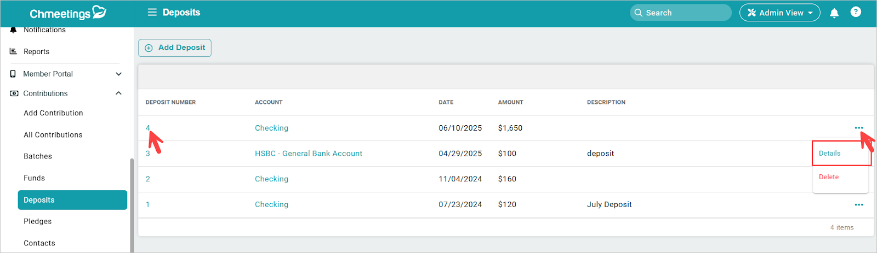877x253 pixels.
Task: Open the Admin View dropdown
Action: 779,13
